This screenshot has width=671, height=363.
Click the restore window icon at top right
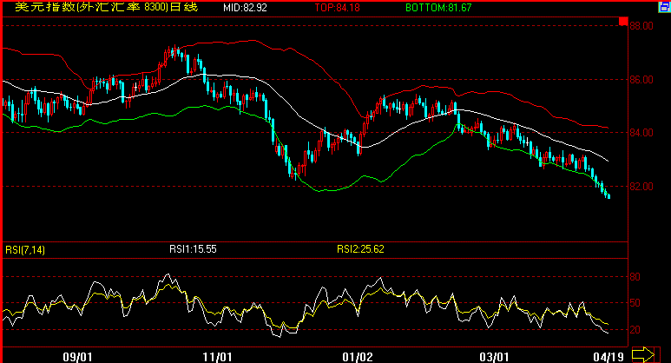[x=664, y=7]
